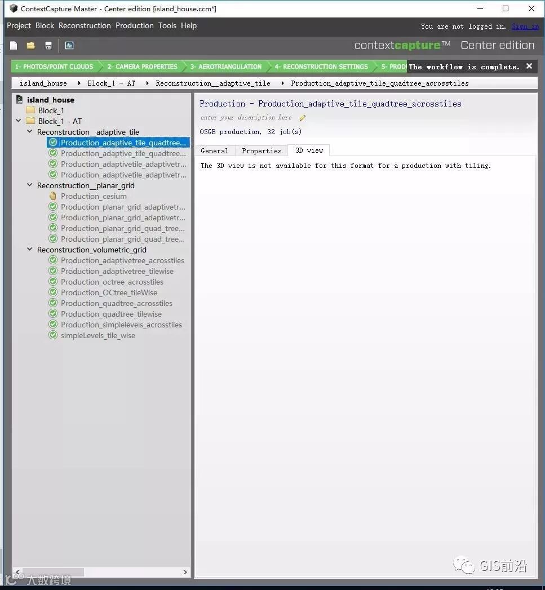This screenshot has width=545, height=590.
Task: Click the Open project folder icon
Action: (x=31, y=46)
